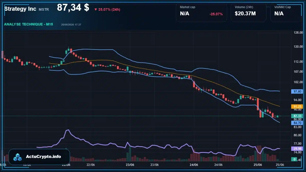
Task: Click the purple 29.98 indicator tag
Action: click(x=298, y=149)
